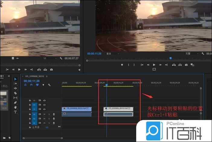212x142 pixels.
Task: Select the Selection arrow tool
Action: [15, 79]
